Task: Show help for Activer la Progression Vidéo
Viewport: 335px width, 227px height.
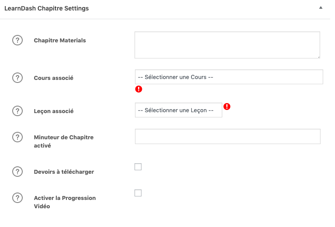Action: point(17,198)
